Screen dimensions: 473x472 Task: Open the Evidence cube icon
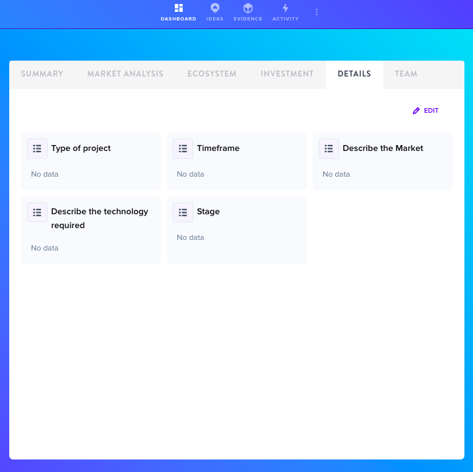[248, 8]
